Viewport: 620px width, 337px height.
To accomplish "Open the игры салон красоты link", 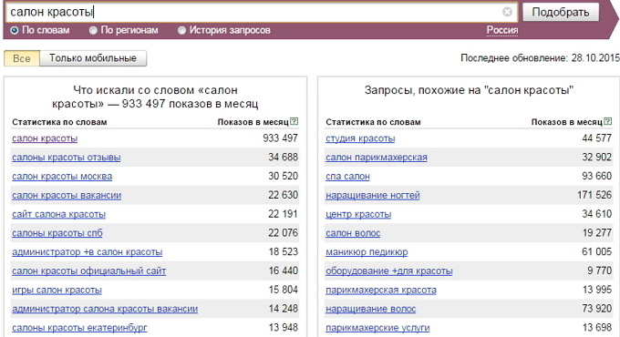I will [x=57, y=290].
